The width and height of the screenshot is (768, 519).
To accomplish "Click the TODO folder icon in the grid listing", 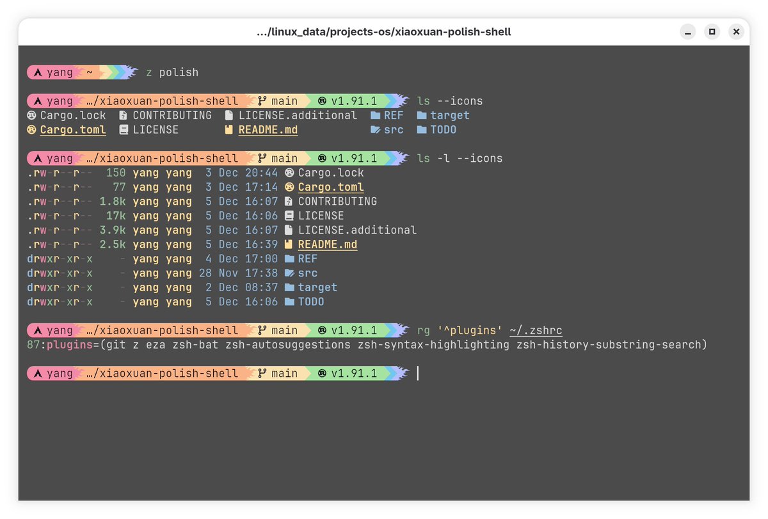I will pos(422,130).
